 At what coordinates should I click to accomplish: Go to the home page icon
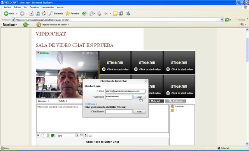[44, 14]
